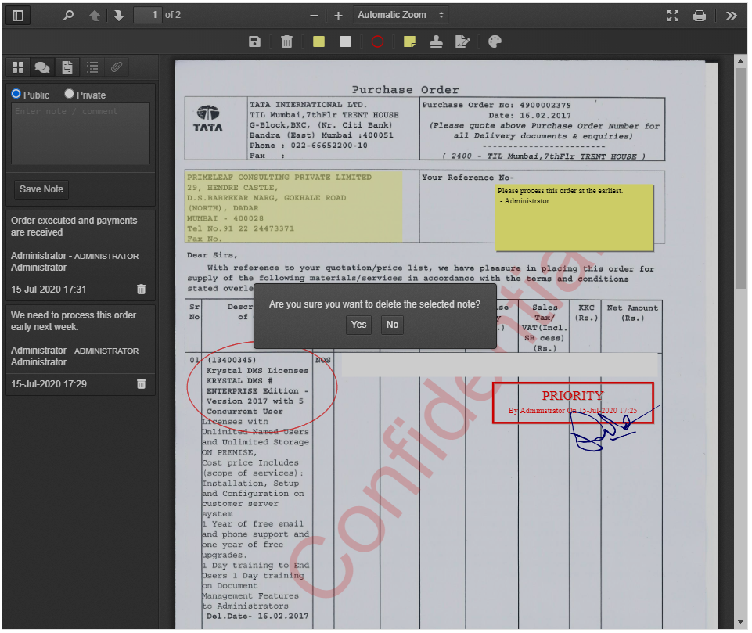Click the scrollbar down arrow
Screen dimensions: 752x633
click(x=740, y=622)
